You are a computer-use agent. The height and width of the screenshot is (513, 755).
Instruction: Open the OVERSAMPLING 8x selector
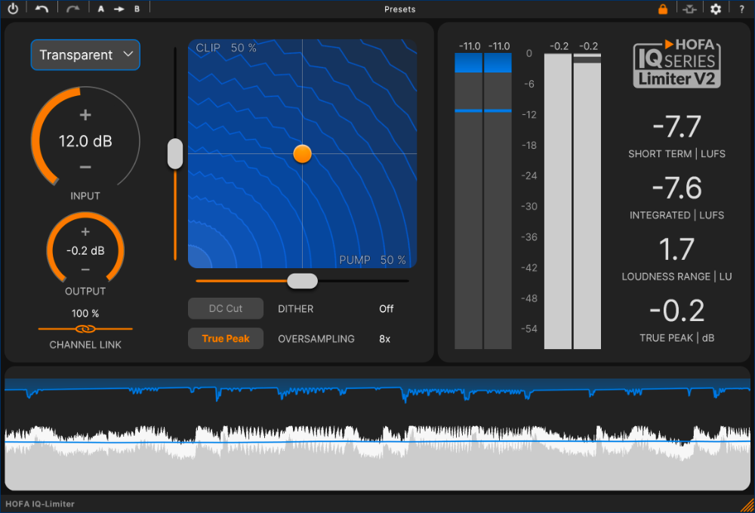[385, 338]
